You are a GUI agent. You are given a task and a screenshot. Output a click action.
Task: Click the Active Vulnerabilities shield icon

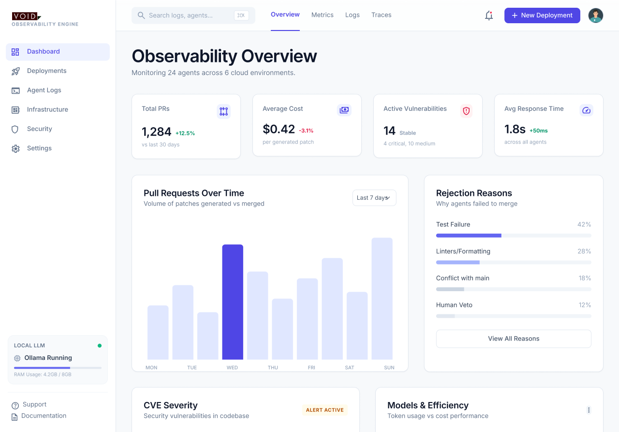coord(466,111)
